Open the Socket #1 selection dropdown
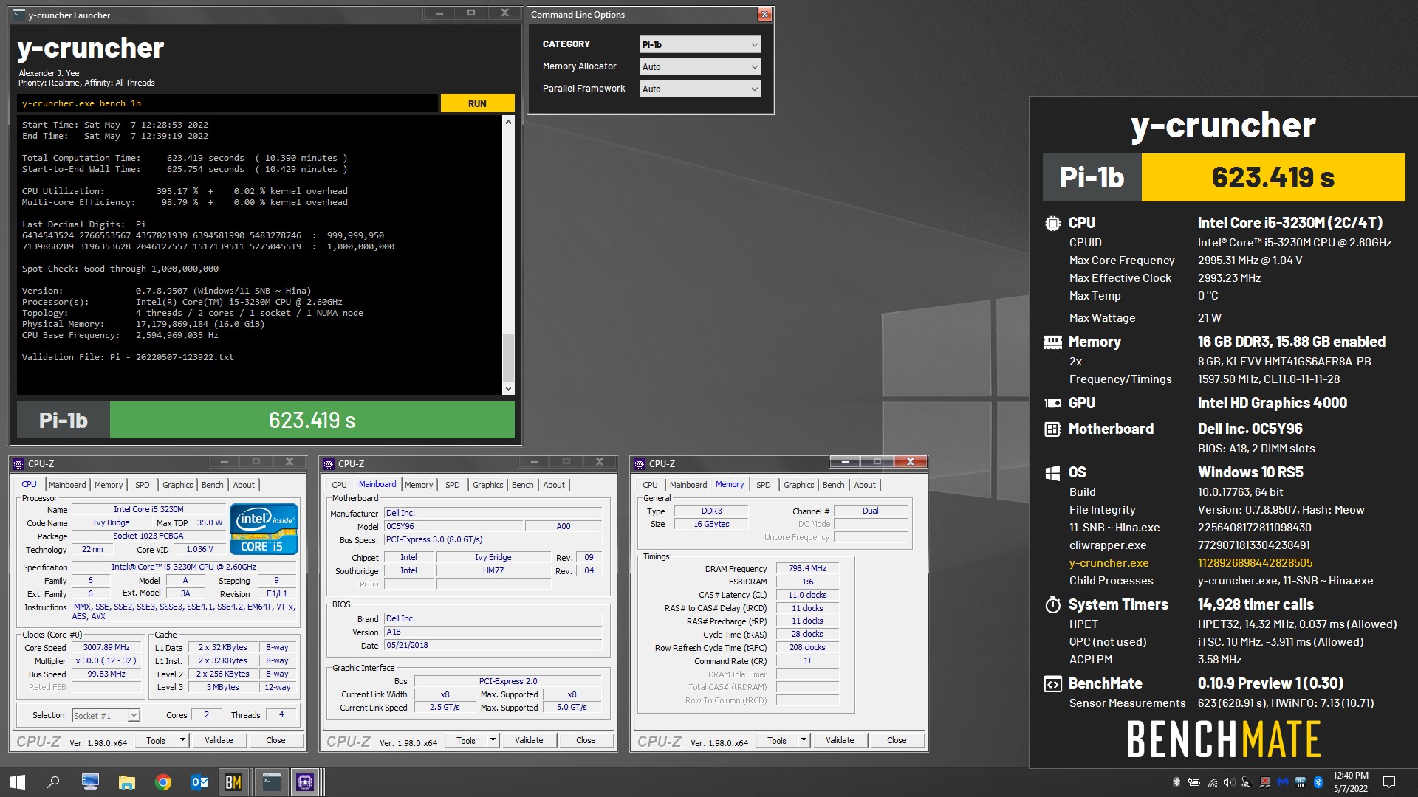 click(x=106, y=715)
